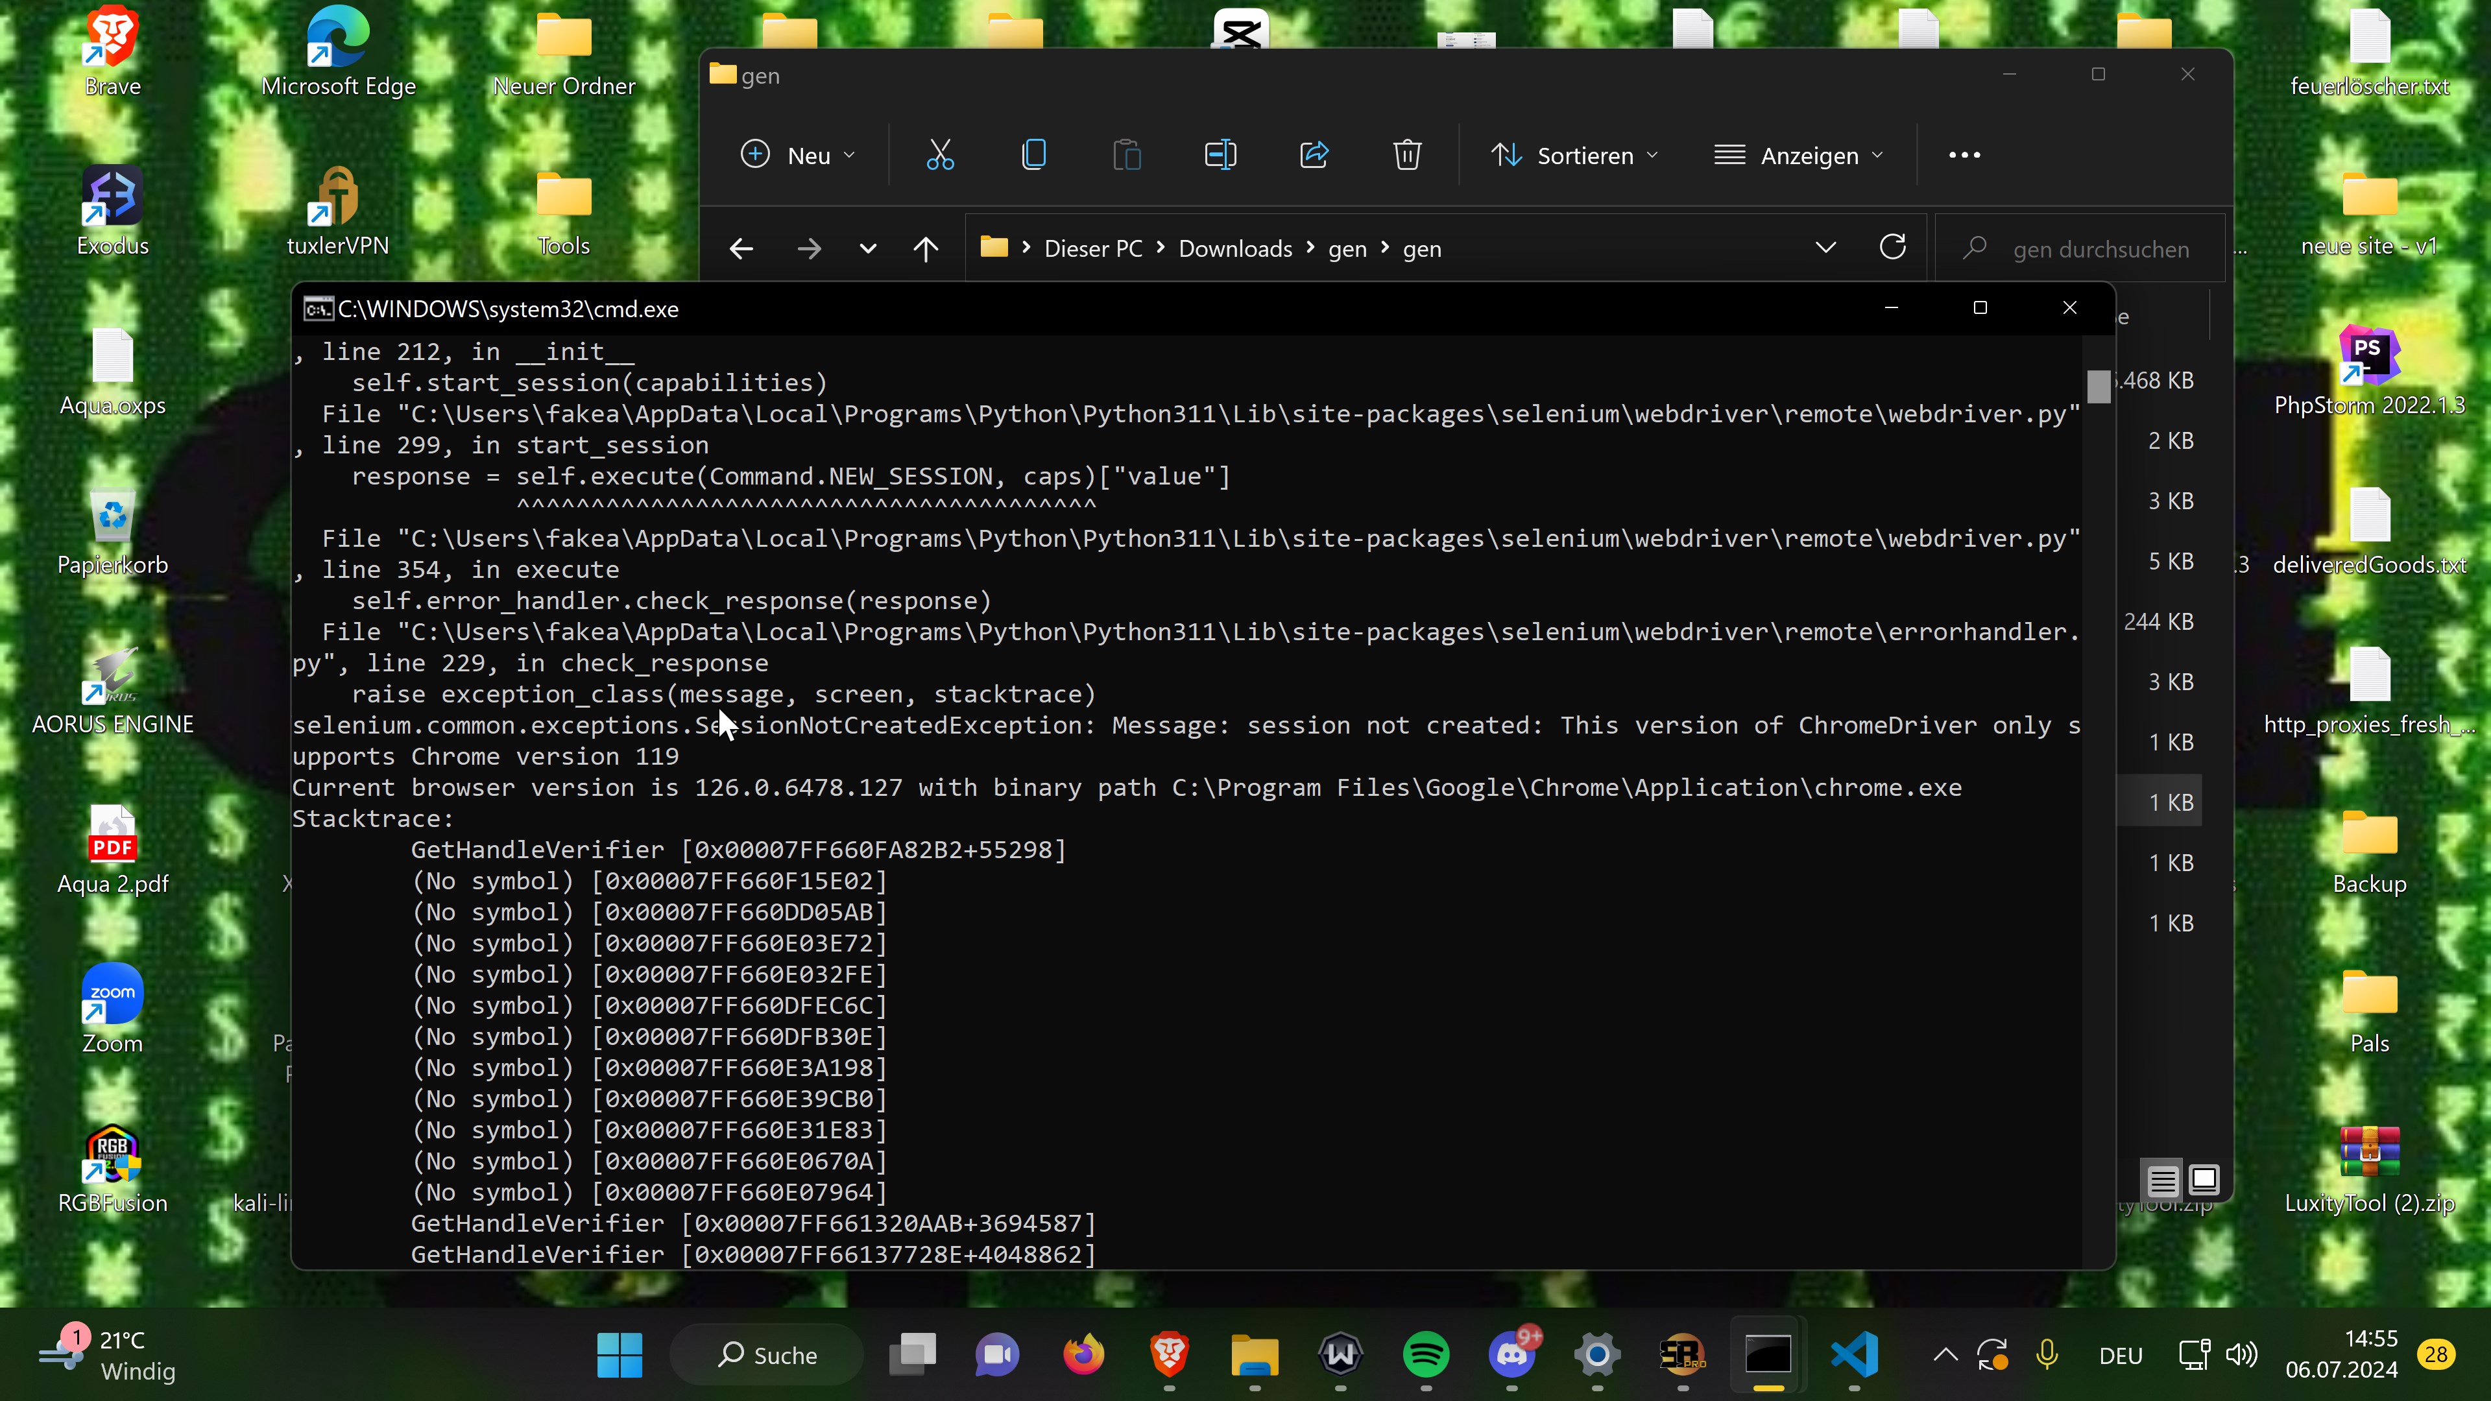Open the three-dots more options menu
Viewport: 2491px width, 1401px height.
tap(1964, 155)
